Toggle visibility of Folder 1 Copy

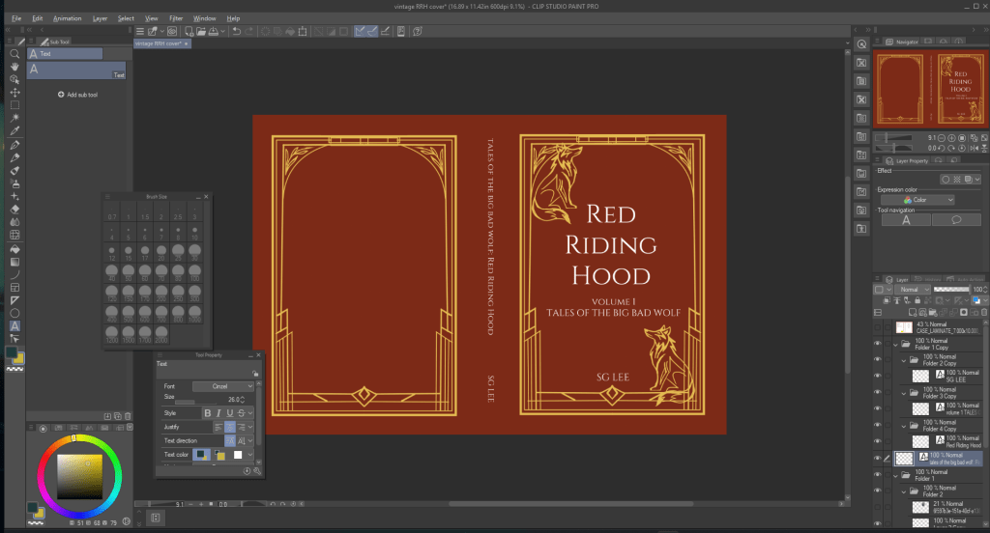point(878,342)
